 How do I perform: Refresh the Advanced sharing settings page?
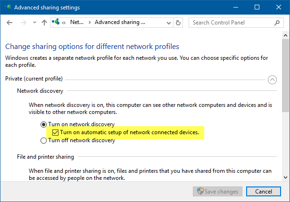(x=178, y=23)
